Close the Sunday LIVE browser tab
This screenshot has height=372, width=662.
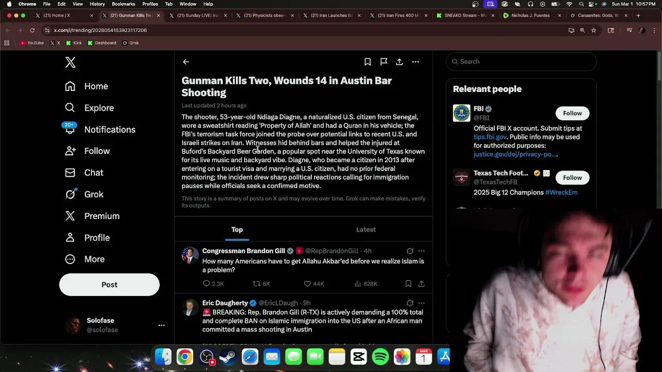tap(225, 16)
